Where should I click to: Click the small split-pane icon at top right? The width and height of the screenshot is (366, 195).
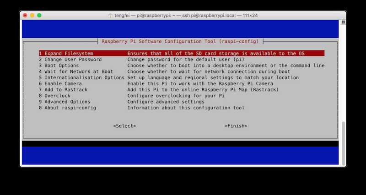[344, 22]
